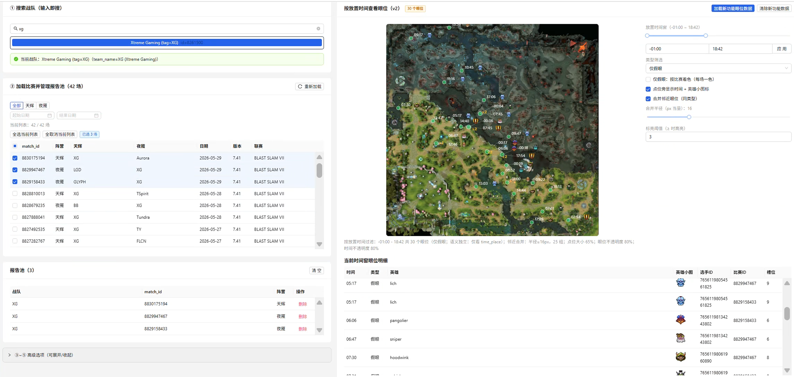Enable color-by-match checkbox for observer wards
The width and height of the screenshot is (794, 377).
(648, 79)
